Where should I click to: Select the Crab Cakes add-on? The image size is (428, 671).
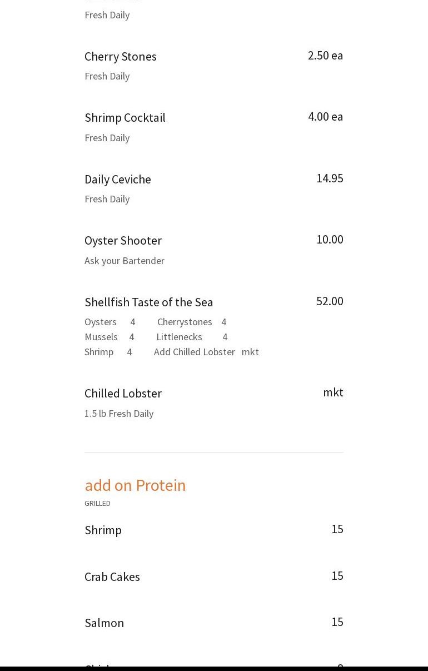(x=112, y=577)
